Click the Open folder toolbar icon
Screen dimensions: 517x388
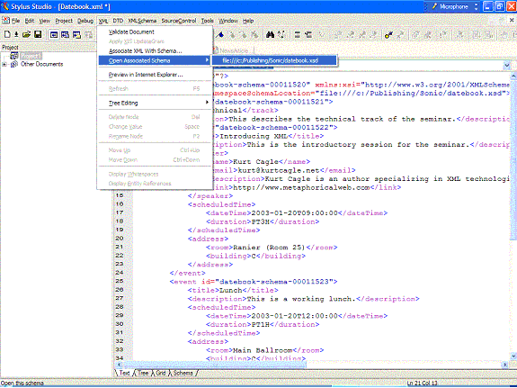(x=26, y=34)
